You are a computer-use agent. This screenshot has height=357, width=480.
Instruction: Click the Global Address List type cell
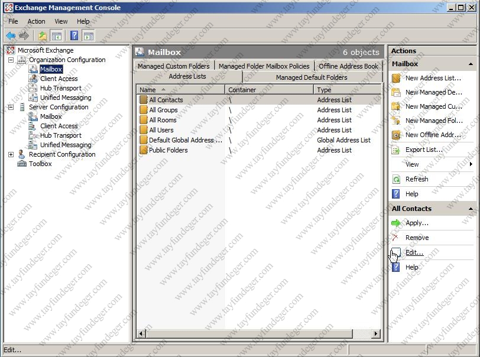[344, 140]
